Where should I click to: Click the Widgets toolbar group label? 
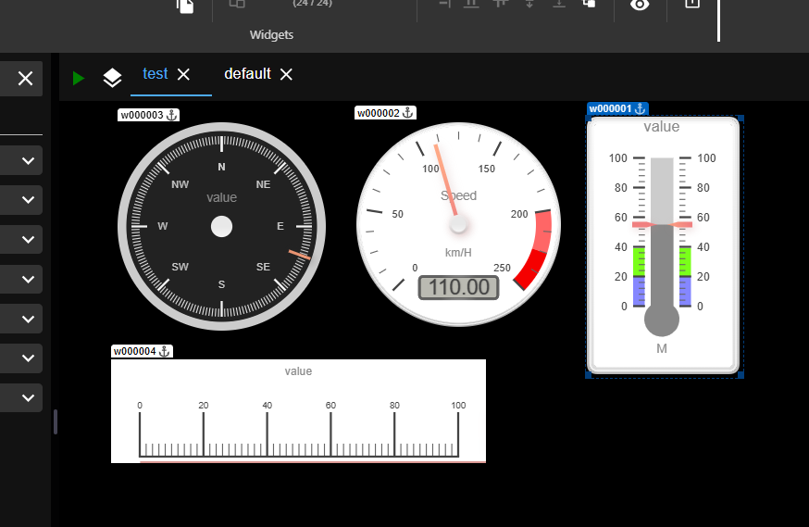click(x=271, y=35)
